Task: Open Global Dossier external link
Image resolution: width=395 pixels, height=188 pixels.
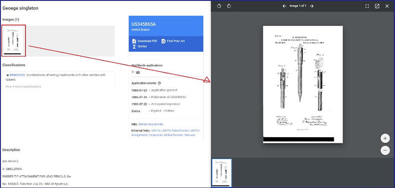Action: pos(174,135)
